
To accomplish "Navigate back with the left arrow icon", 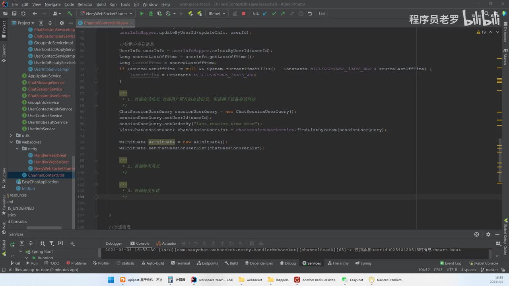I will click(x=35, y=14).
